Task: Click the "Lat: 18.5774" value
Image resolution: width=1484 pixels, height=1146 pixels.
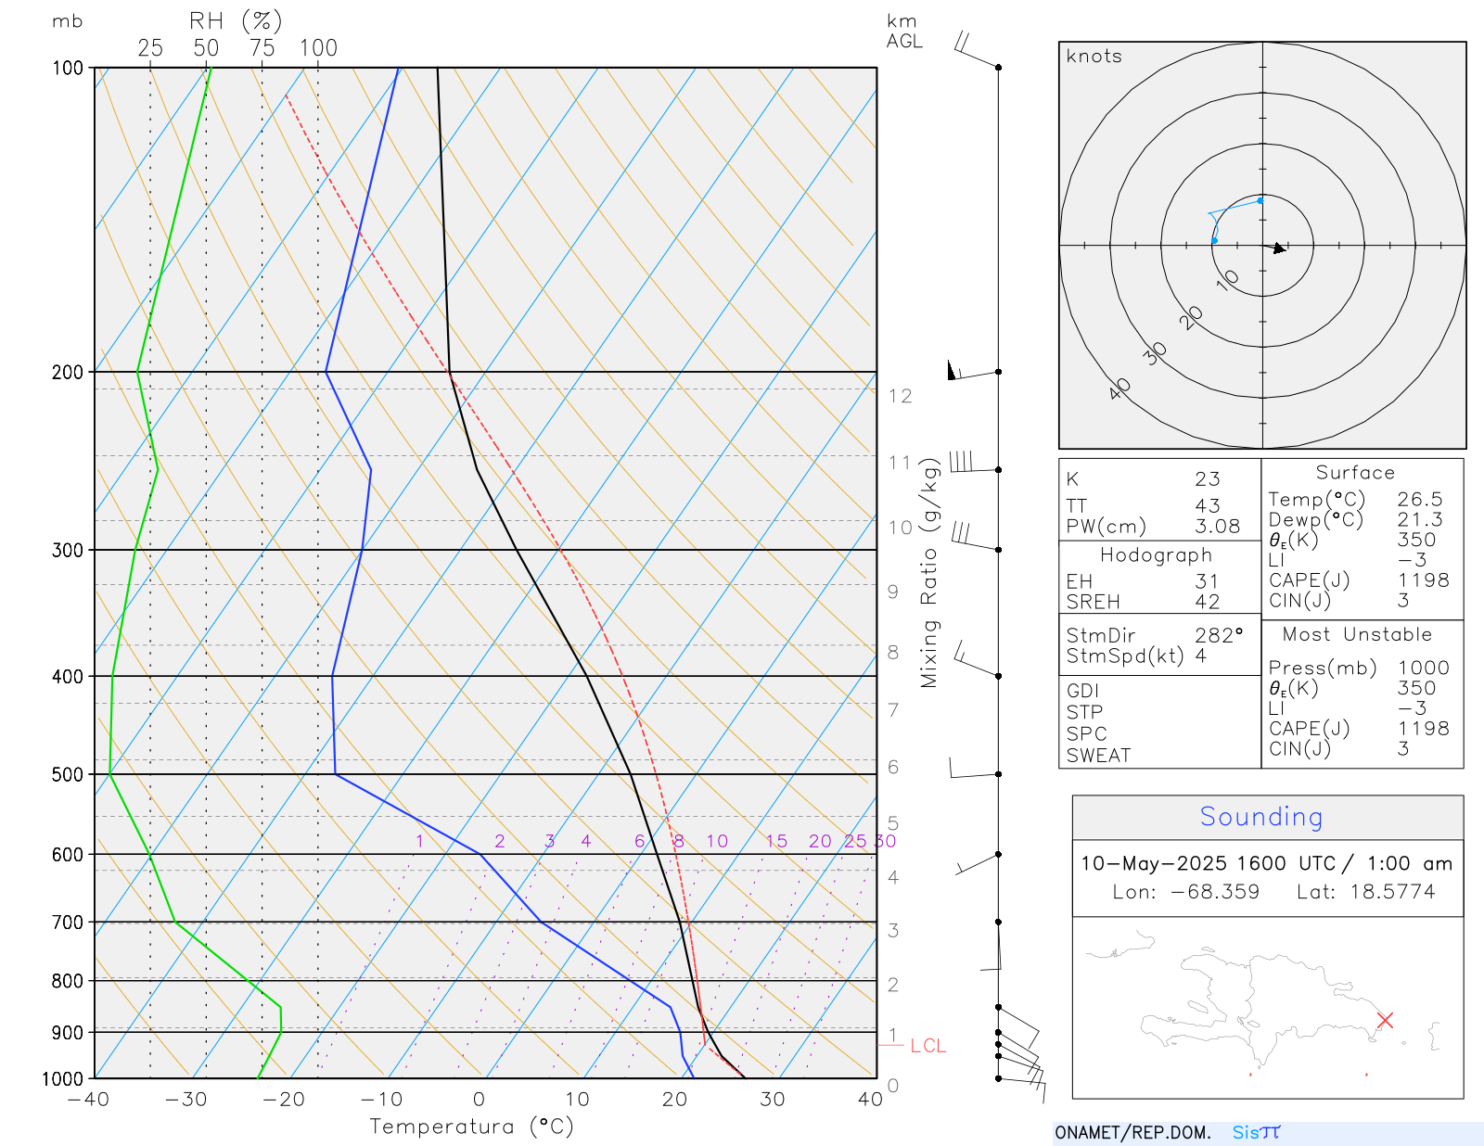Action: [x=1365, y=892]
